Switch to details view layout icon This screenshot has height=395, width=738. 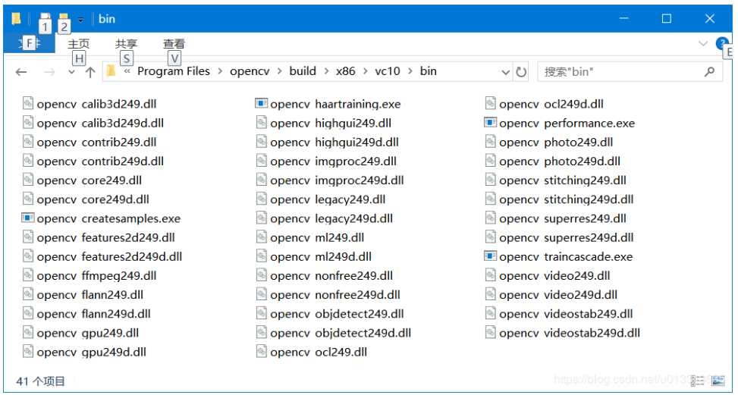[699, 380]
